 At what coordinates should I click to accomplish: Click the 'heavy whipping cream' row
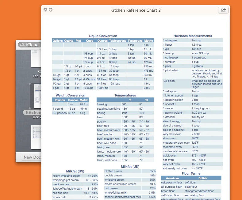[x=75, y=176]
